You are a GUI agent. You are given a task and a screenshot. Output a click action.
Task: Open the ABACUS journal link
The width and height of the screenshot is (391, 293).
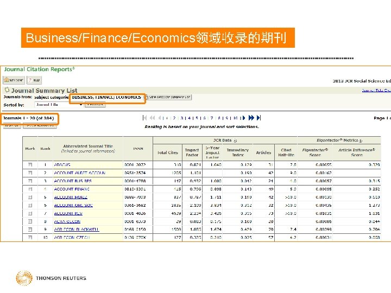pyautogui.click(x=62, y=165)
